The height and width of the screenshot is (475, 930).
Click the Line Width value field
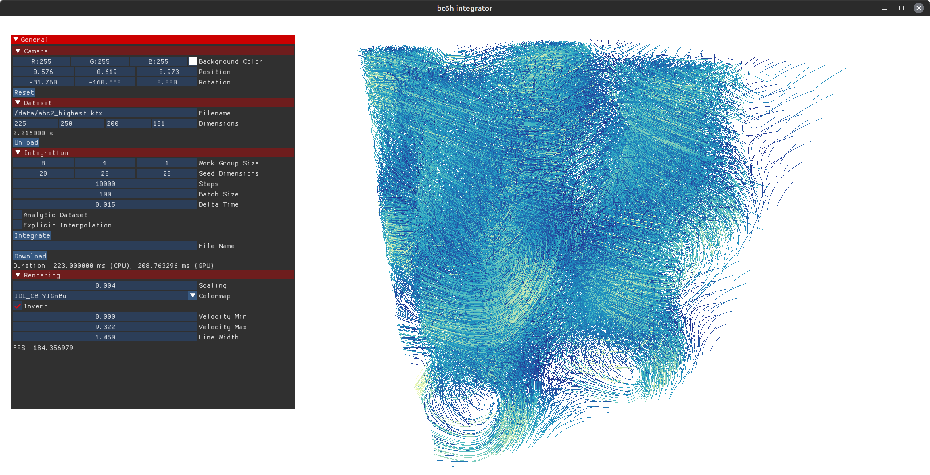[105, 337]
